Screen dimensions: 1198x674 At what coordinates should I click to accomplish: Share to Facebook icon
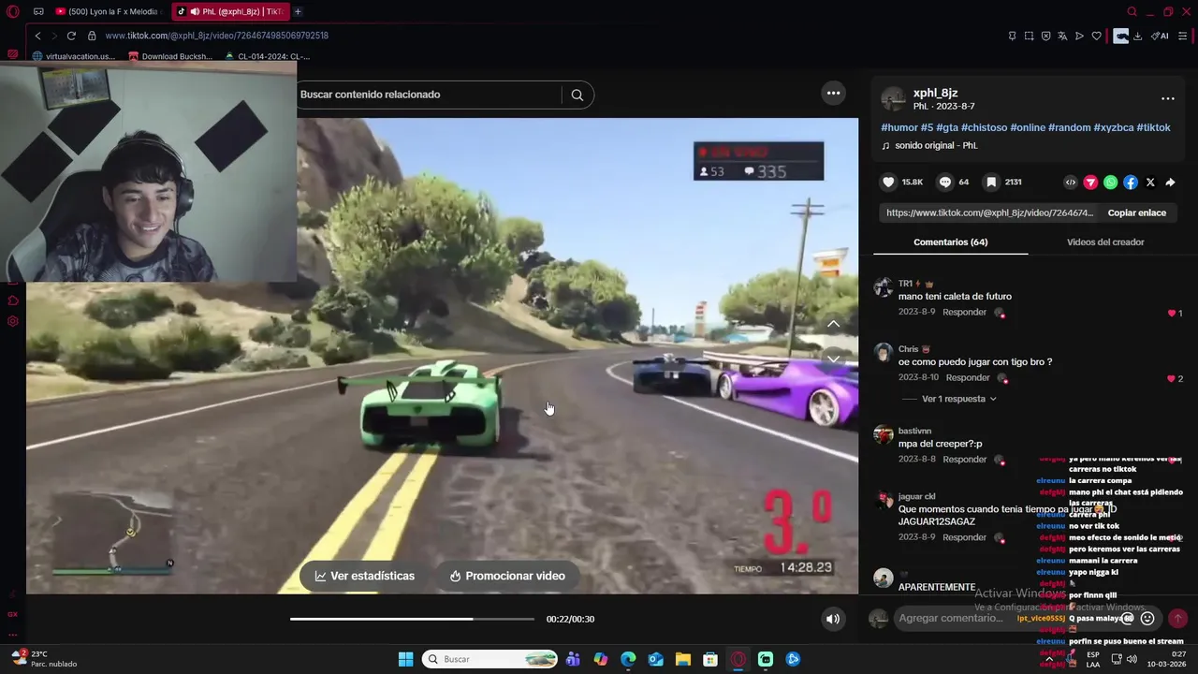point(1131,183)
